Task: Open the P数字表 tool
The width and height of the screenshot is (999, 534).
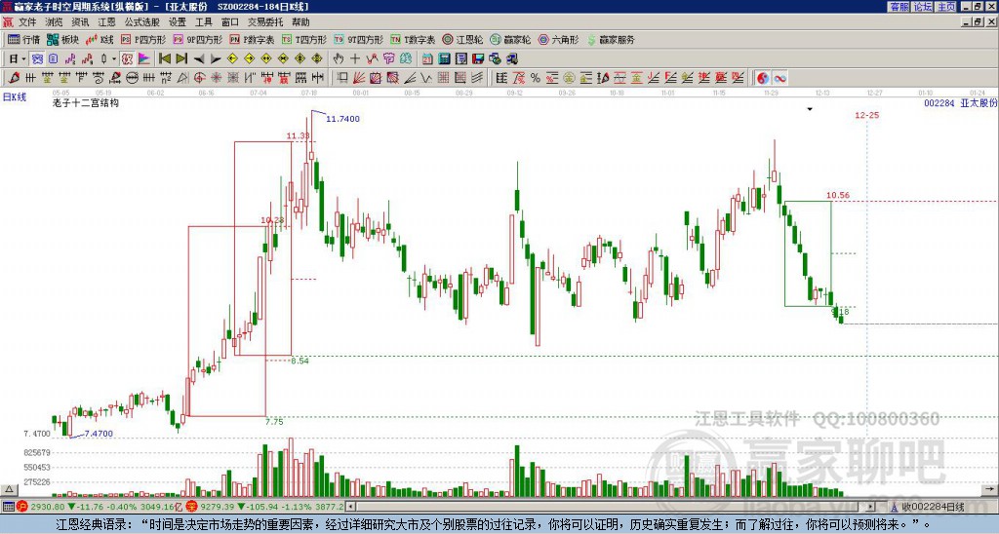Action: click(252, 39)
